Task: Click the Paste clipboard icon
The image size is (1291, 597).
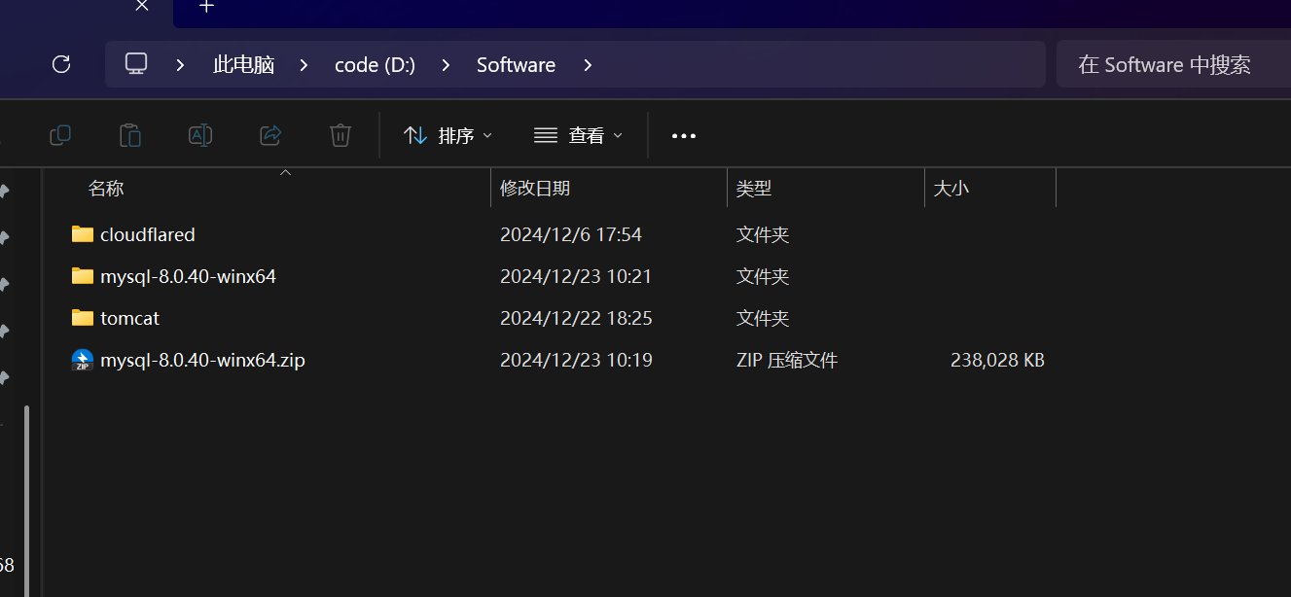Action: tap(130, 135)
